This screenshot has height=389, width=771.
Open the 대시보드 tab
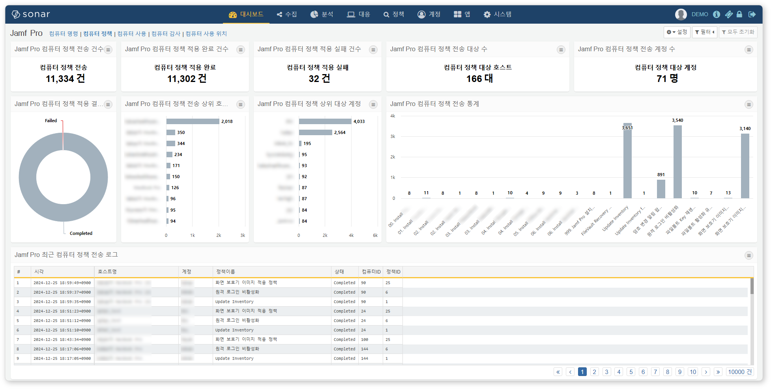(x=246, y=15)
